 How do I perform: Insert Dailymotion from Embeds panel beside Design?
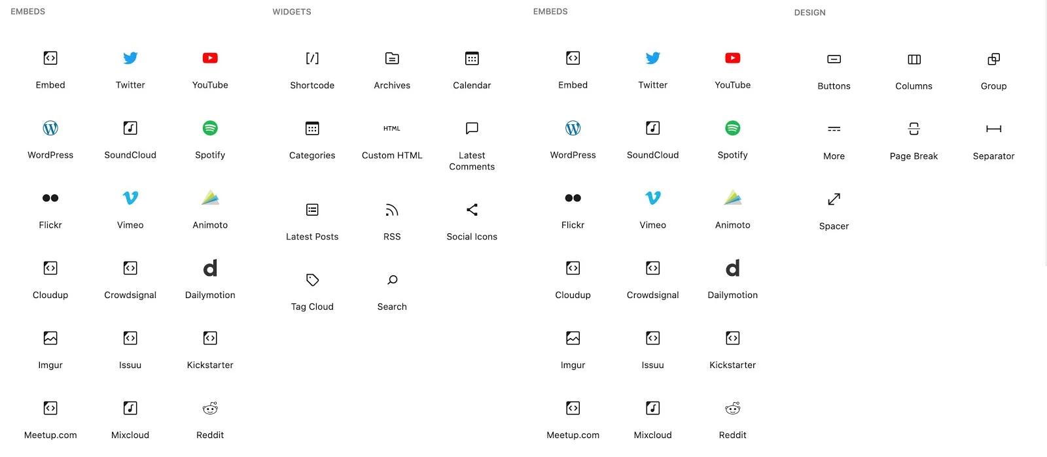[732, 279]
